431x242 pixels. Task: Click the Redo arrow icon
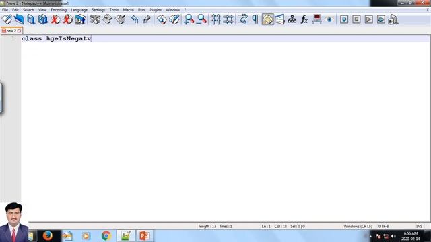[x=147, y=19]
